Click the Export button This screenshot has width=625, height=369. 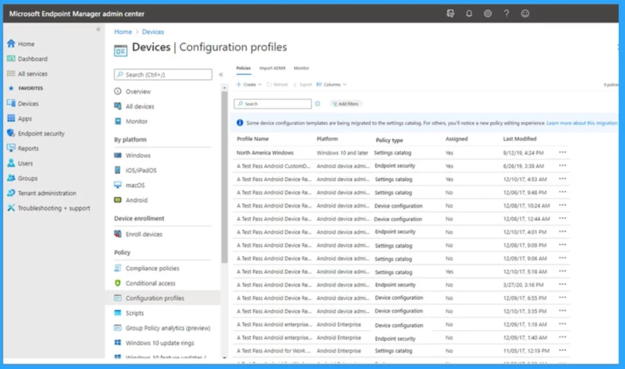[303, 85]
